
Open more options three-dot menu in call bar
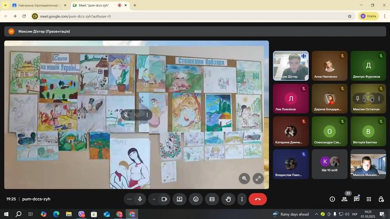pos(242,199)
